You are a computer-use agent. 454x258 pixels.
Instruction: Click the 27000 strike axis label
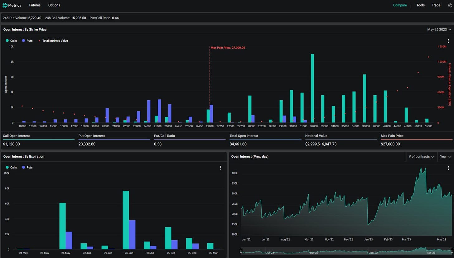[210, 126]
